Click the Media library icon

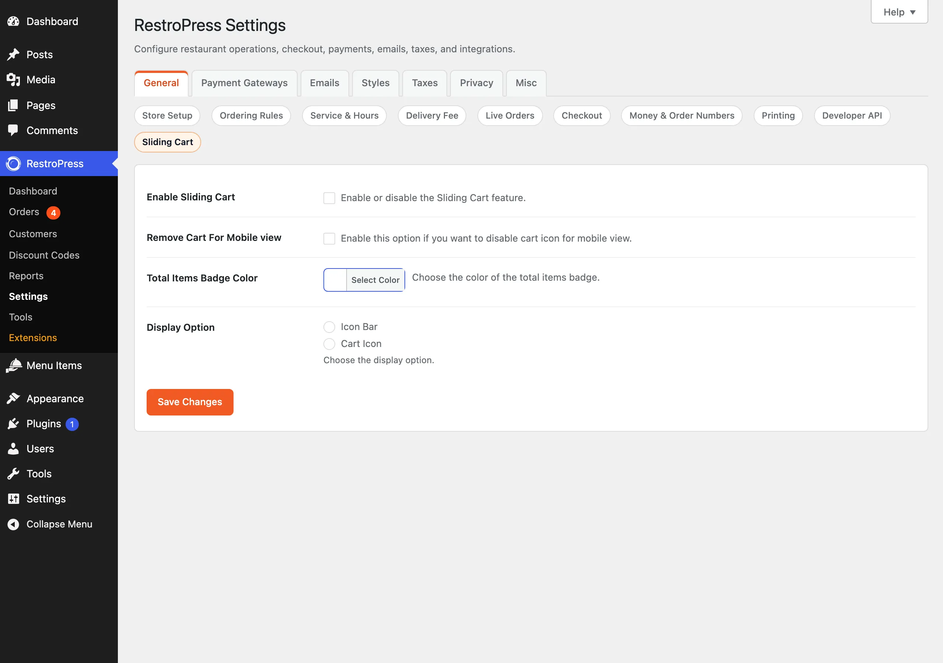point(14,80)
